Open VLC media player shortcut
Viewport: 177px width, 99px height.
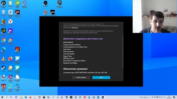pos(4,60)
